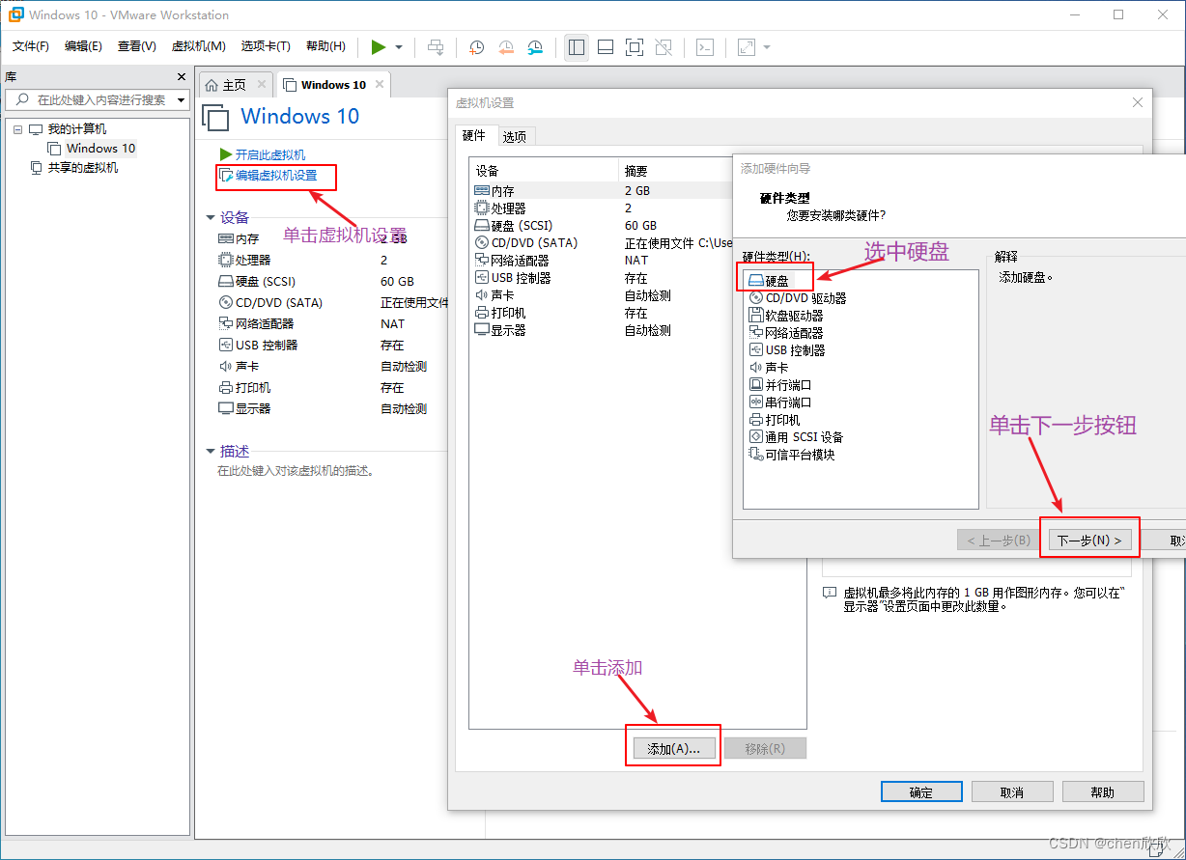Viewport: 1186px width, 860px height.
Task: Select 网络适配器 in hardware wizard list
Action: pos(786,333)
